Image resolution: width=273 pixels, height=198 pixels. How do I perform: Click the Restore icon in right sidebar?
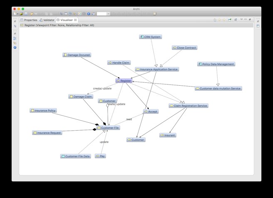[x=258, y=21]
